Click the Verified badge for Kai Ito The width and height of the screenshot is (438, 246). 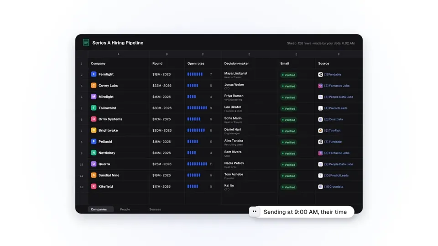click(x=288, y=187)
